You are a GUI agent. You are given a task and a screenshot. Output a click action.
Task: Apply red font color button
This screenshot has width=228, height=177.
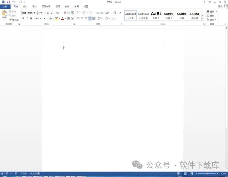coord(62,18)
